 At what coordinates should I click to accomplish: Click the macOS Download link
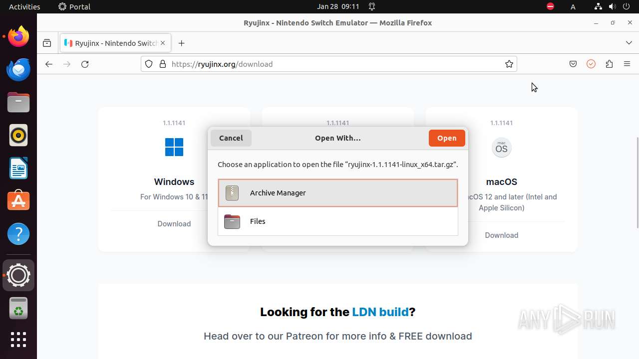(502, 235)
